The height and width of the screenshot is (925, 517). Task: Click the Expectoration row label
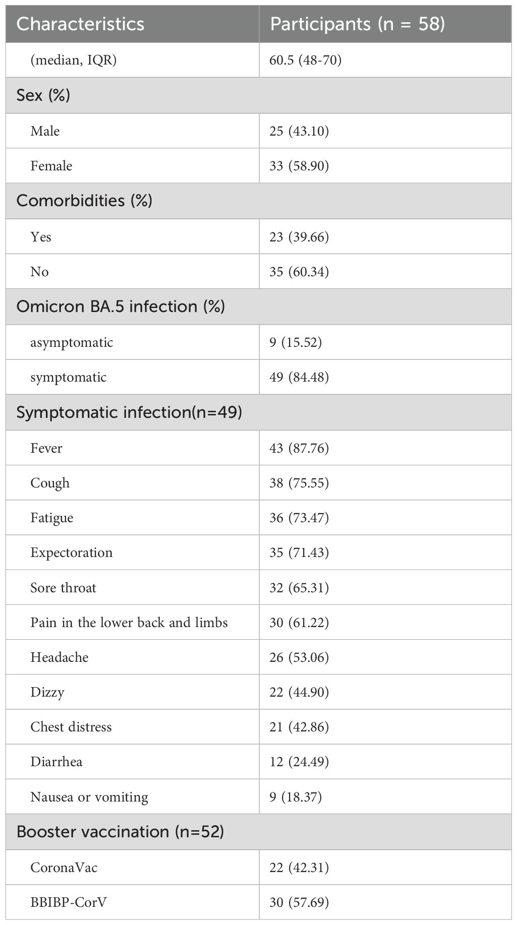tap(72, 552)
